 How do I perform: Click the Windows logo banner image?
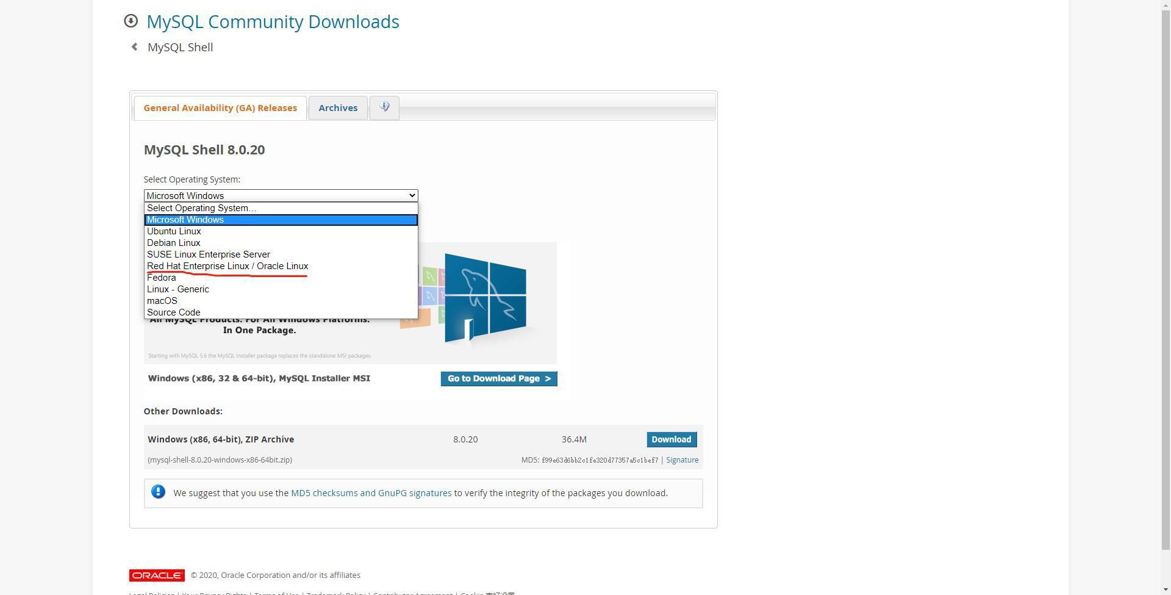485,299
